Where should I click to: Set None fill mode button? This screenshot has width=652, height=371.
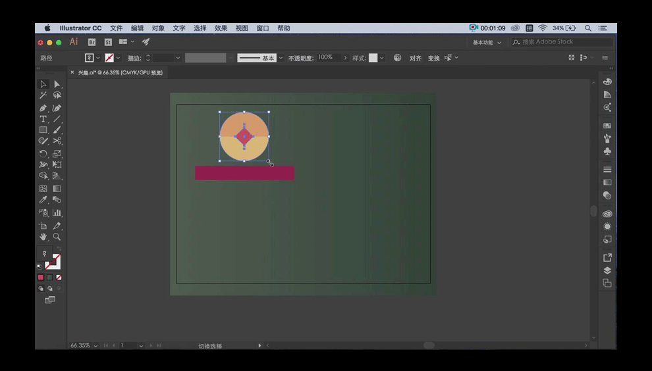59,277
